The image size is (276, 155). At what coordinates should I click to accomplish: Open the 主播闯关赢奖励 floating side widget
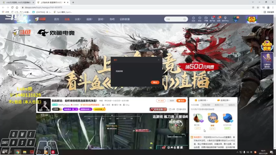click(x=267, y=61)
